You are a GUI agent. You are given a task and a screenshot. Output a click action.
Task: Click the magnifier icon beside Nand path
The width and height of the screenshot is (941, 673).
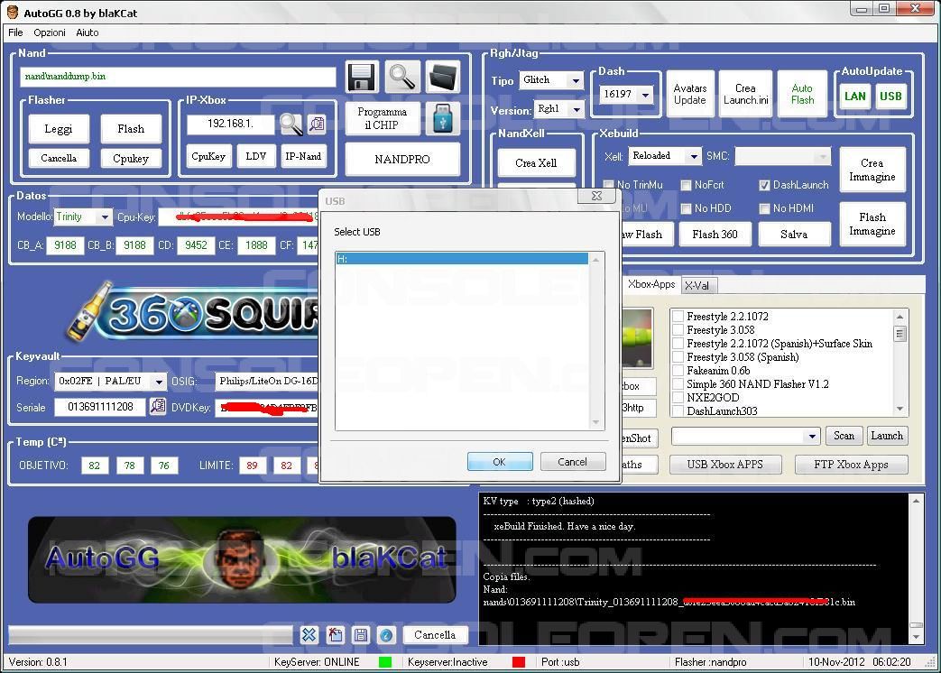click(x=401, y=78)
